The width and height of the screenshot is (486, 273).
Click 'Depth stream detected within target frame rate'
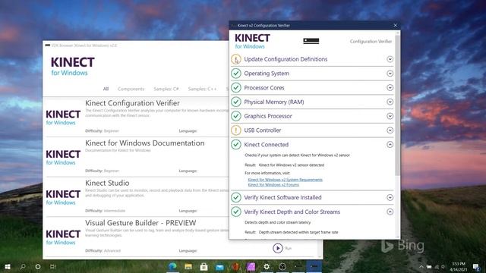coord(298,232)
